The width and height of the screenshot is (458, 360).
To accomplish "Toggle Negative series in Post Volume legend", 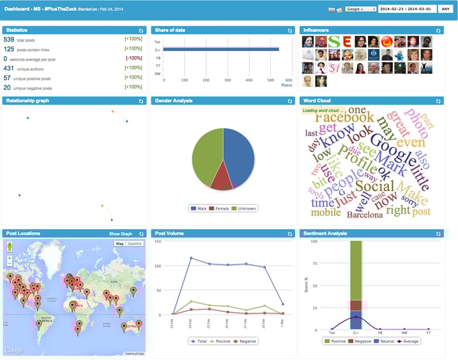I will click(x=244, y=342).
